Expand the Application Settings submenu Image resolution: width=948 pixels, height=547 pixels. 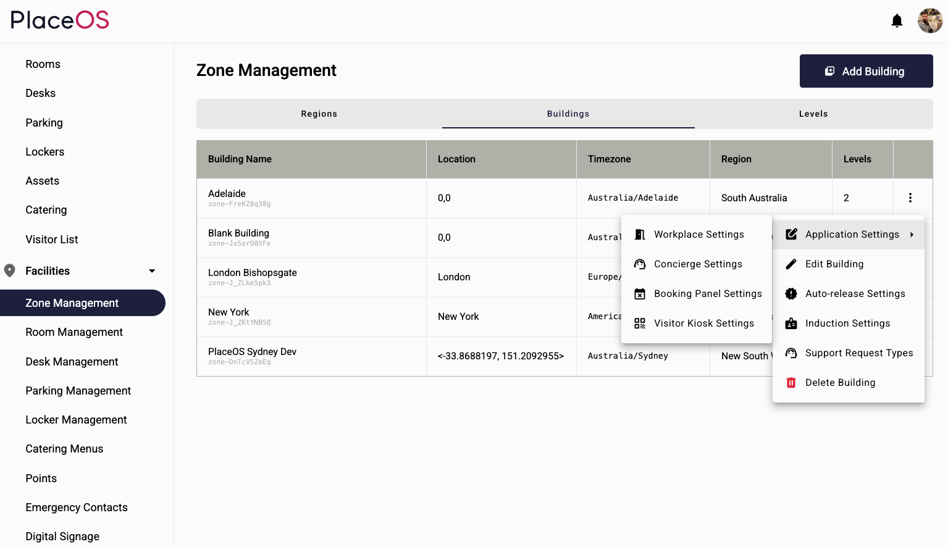[x=852, y=234]
